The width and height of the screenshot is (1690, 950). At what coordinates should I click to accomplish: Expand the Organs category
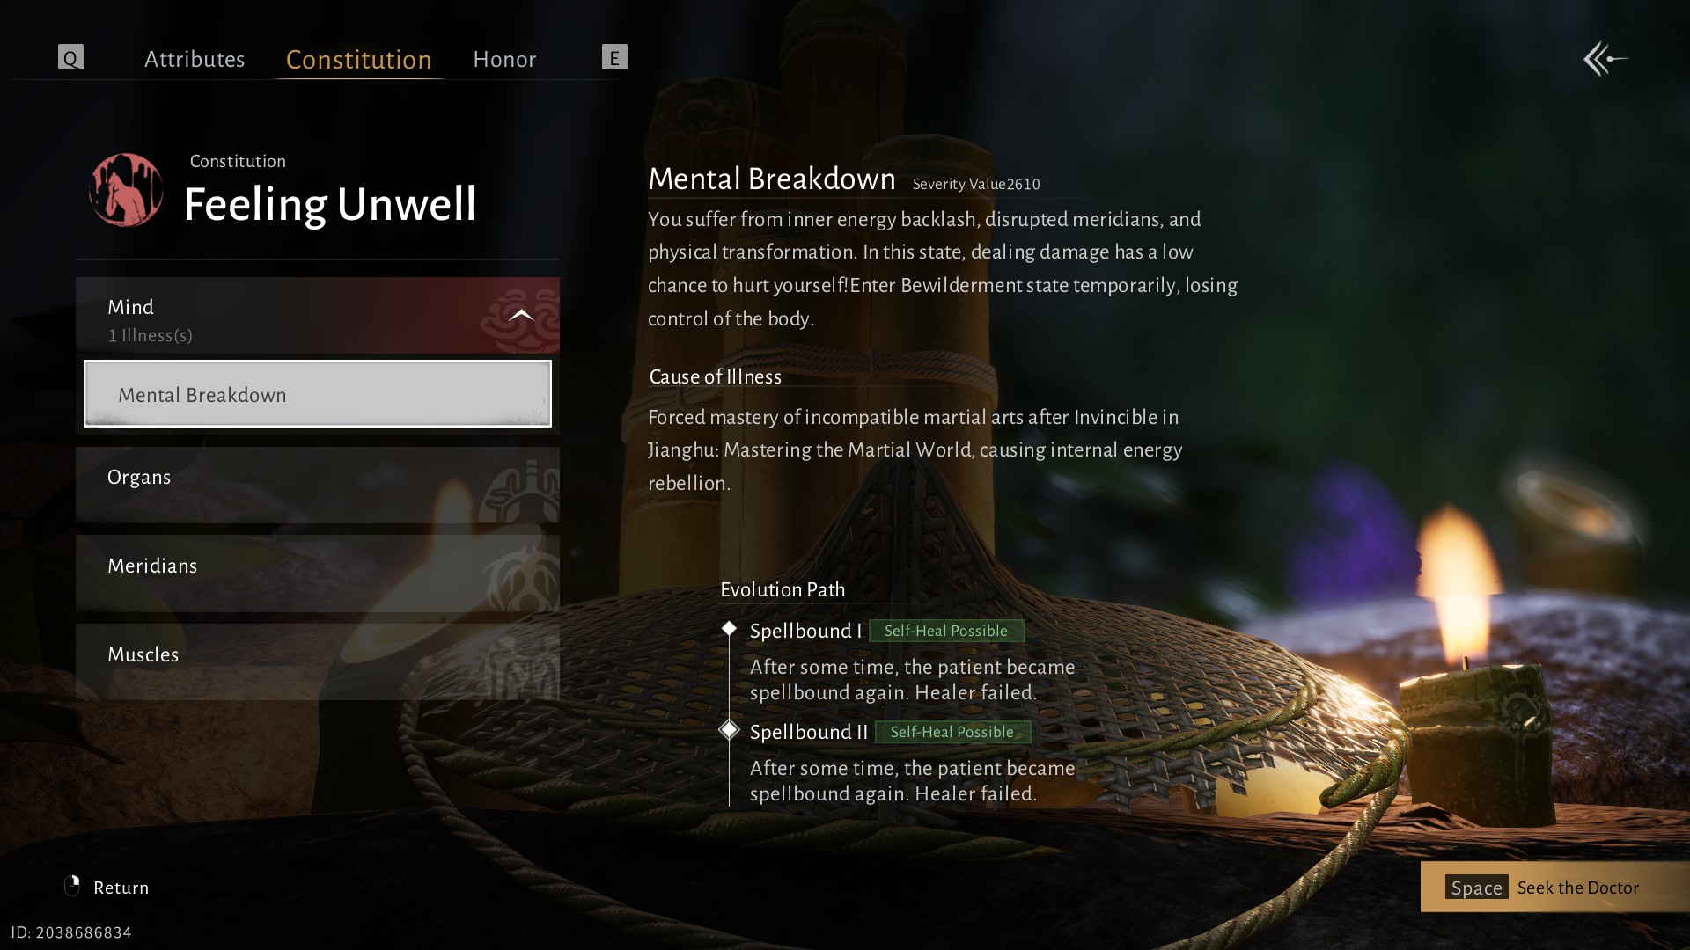pyautogui.click(x=318, y=485)
